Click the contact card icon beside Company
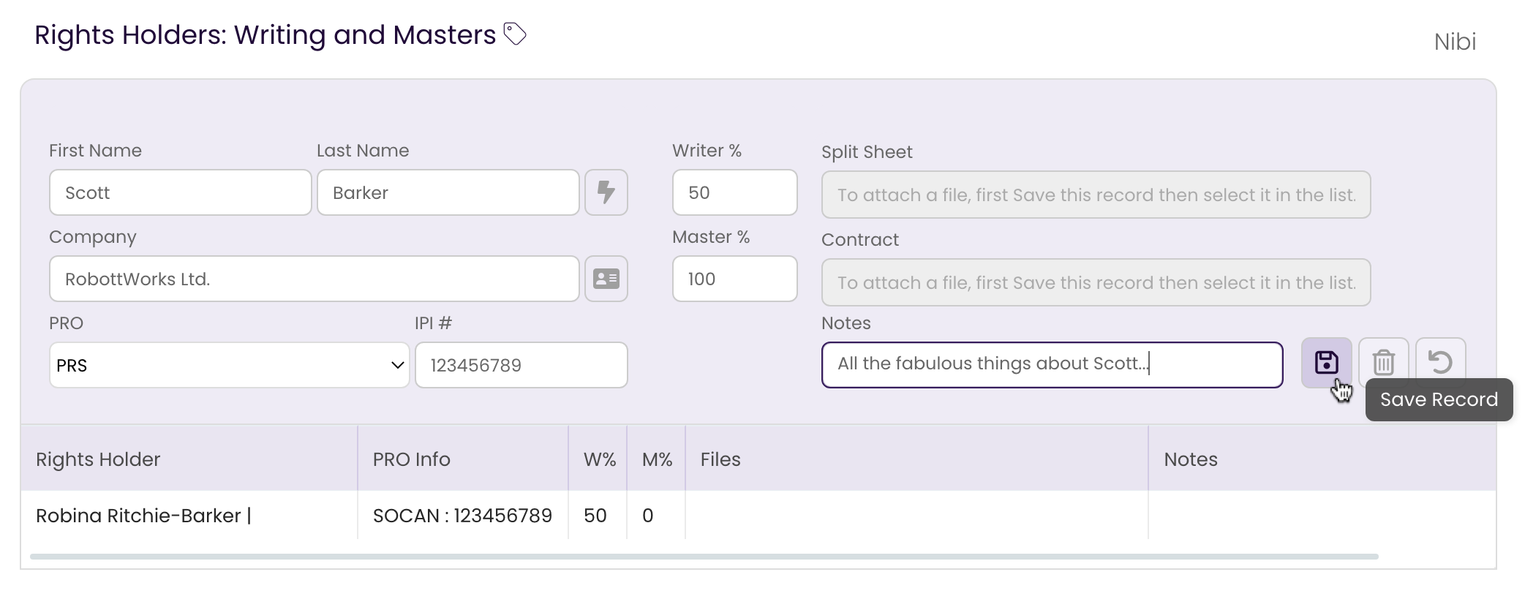 pos(606,279)
